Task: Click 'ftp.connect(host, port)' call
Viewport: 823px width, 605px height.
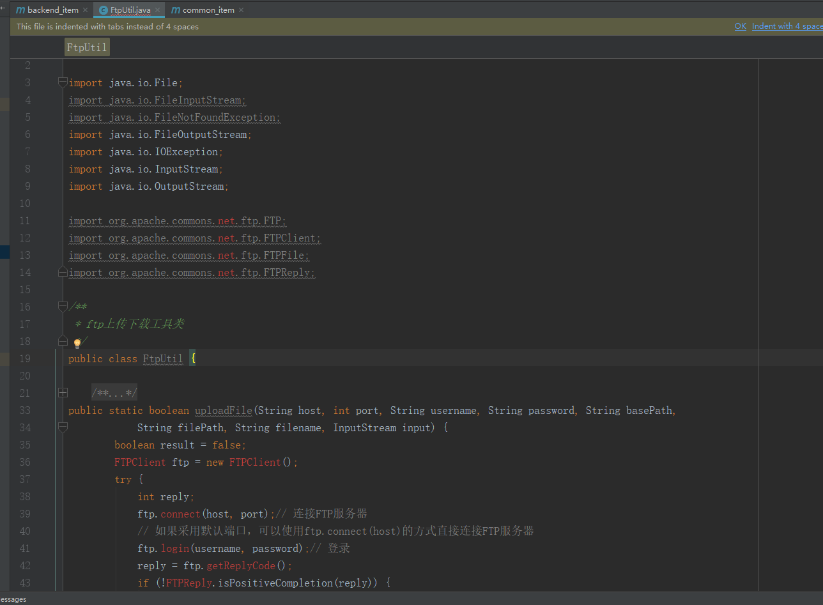Action: [x=204, y=514]
